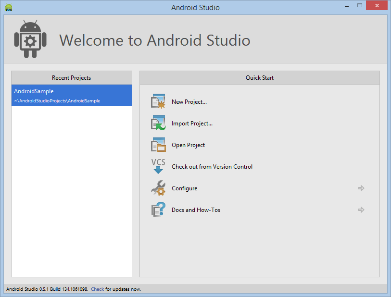The height and width of the screenshot is (297, 391).
Task: Click the New Project starburst icon
Action: pyautogui.click(x=158, y=102)
